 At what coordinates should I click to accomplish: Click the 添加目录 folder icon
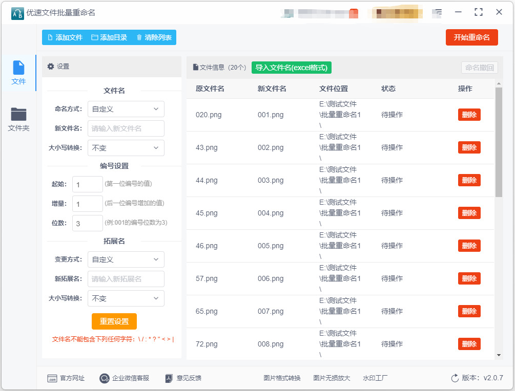coord(94,37)
